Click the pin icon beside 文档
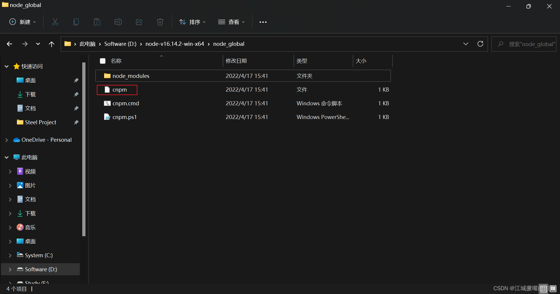 coord(76,108)
